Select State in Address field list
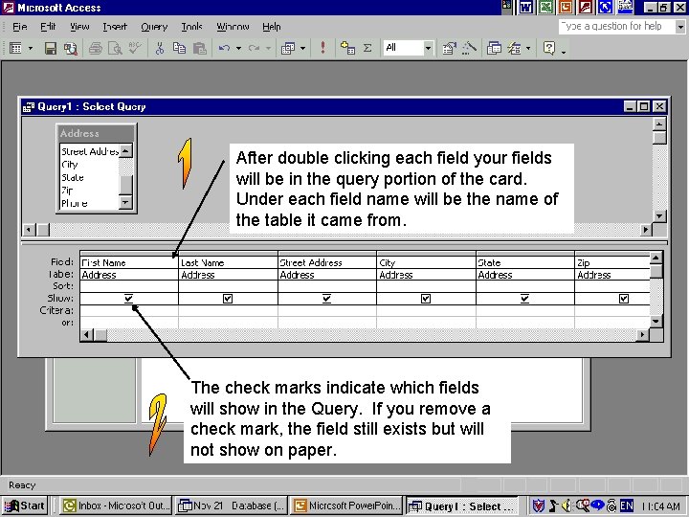 click(x=73, y=178)
